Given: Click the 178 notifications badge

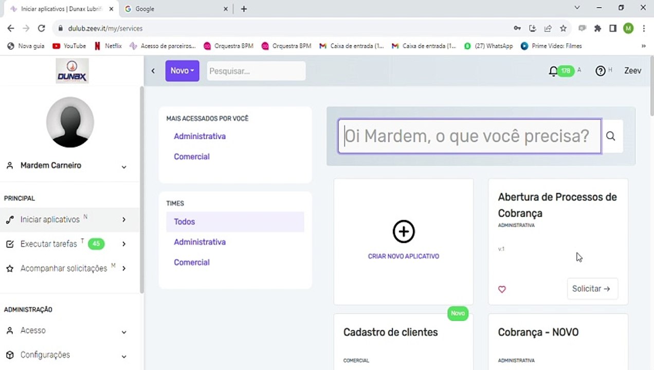Looking at the screenshot, I should (x=566, y=71).
